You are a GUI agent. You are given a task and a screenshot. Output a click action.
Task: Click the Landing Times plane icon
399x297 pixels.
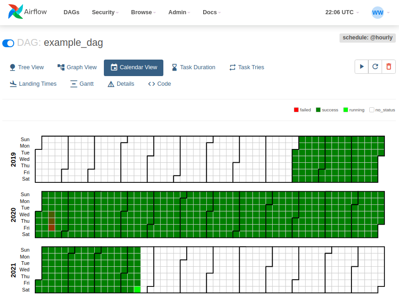pyautogui.click(x=13, y=84)
